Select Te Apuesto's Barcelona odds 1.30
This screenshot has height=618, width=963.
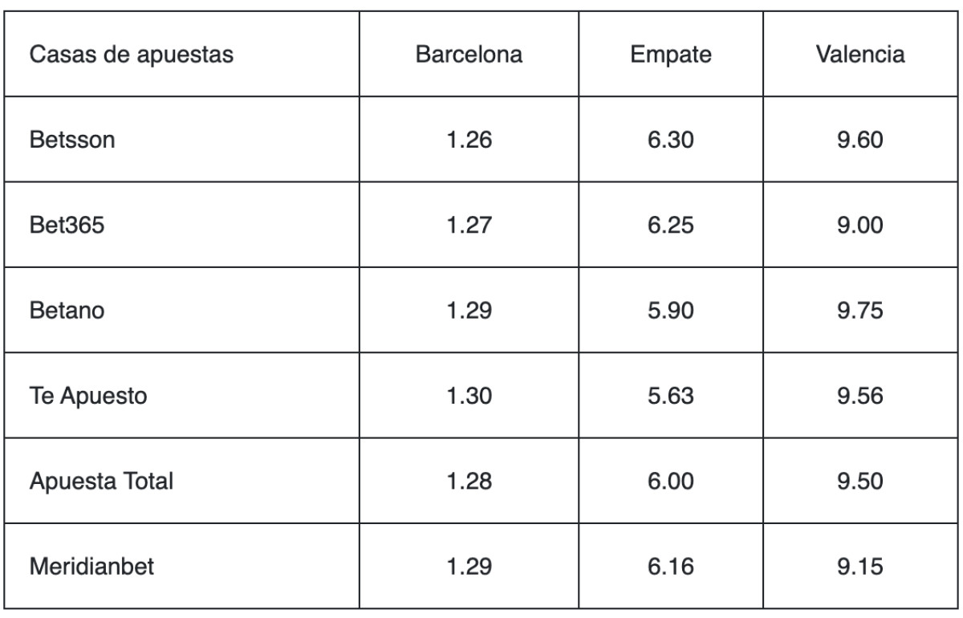click(x=469, y=396)
